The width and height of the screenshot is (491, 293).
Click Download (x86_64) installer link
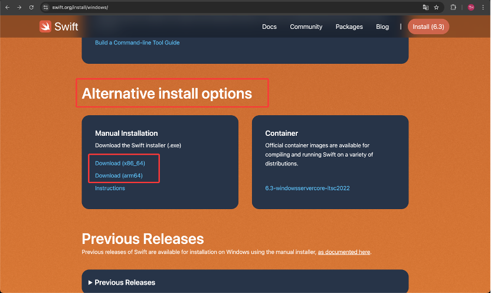[120, 163]
